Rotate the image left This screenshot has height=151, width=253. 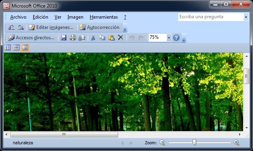click(x=11, y=27)
